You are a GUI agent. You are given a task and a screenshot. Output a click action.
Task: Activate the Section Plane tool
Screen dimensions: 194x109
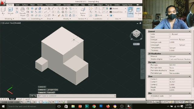point(83,12)
